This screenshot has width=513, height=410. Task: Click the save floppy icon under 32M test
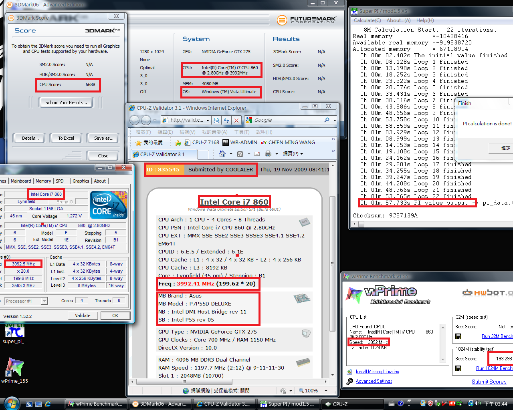point(458,336)
